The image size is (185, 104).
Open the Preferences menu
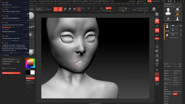[x=106, y=3]
